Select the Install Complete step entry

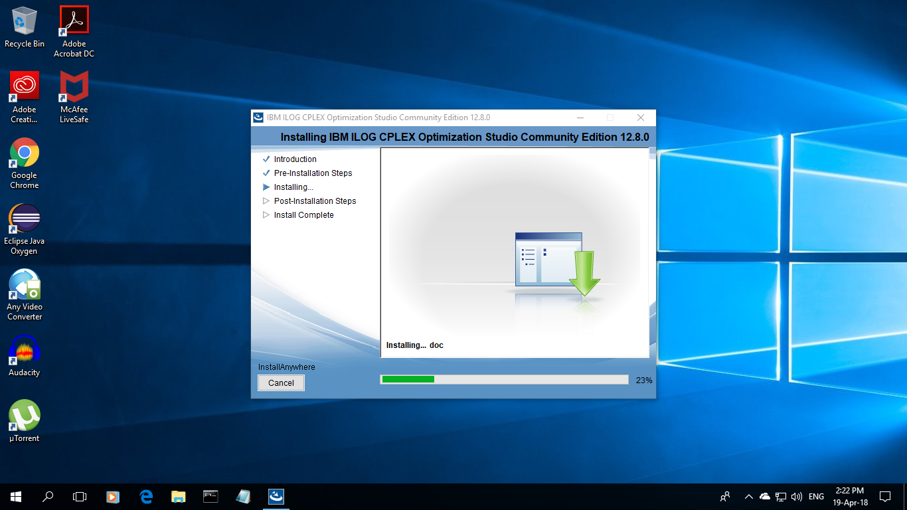(303, 215)
